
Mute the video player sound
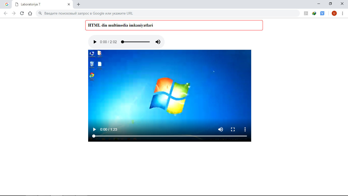[x=221, y=129]
